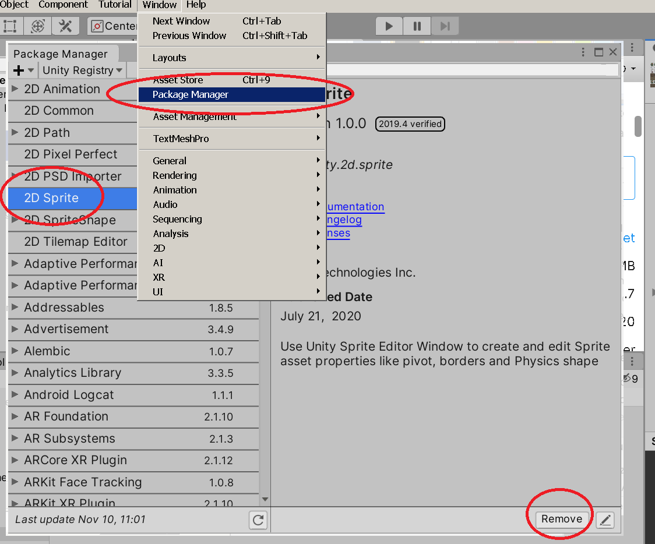Screen dimensions: 655x544
Task: Click the pencil edit icon beside Remove
Action: coord(605,520)
